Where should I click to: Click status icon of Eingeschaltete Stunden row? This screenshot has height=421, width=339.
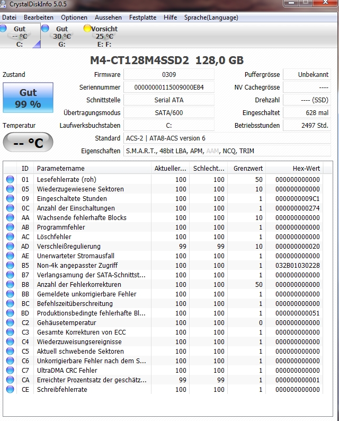tap(10, 198)
